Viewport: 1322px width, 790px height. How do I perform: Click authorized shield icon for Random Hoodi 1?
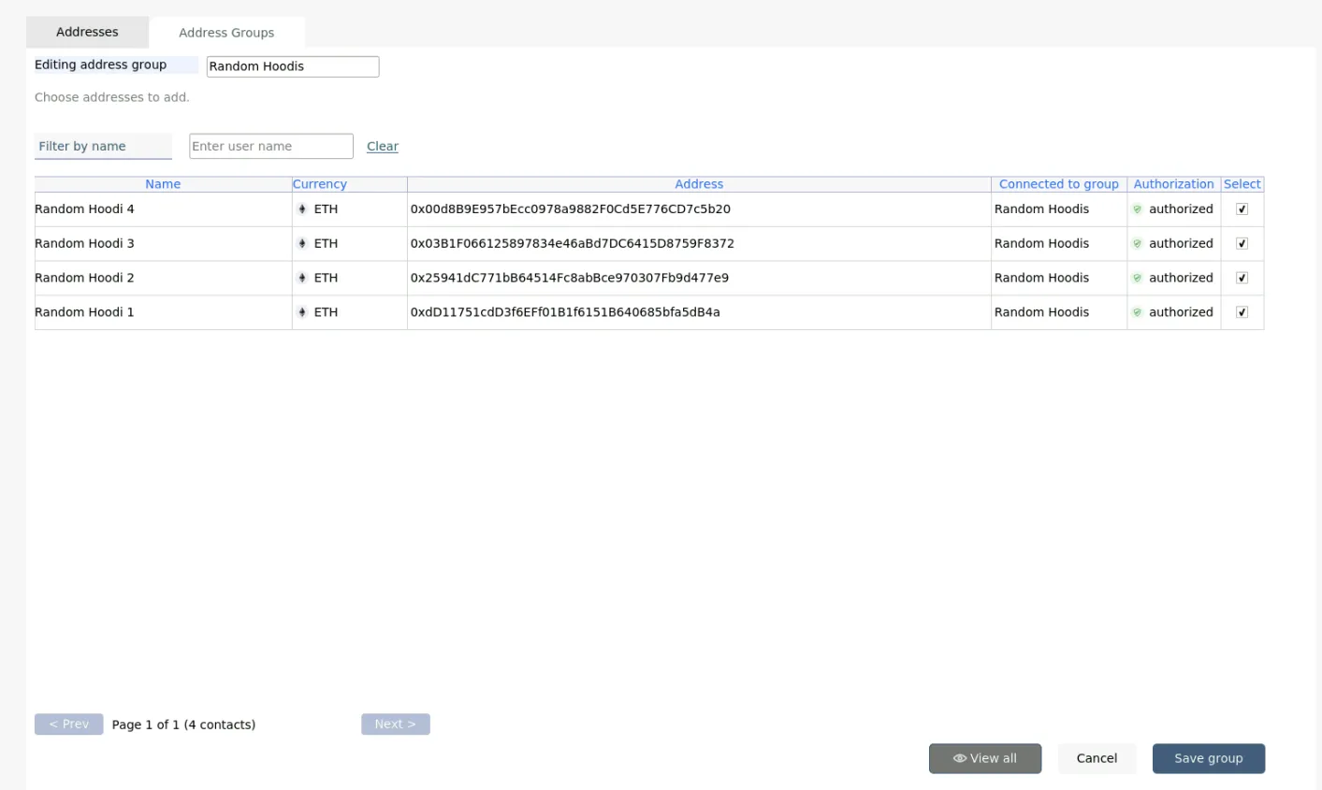tap(1138, 312)
